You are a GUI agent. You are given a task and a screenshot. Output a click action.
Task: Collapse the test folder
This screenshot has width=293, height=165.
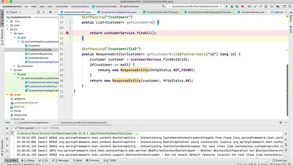[11, 70]
